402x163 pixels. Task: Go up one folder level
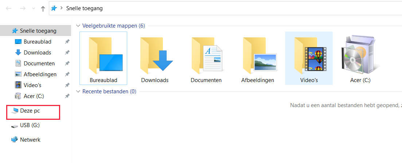pyautogui.click(x=43, y=8)
